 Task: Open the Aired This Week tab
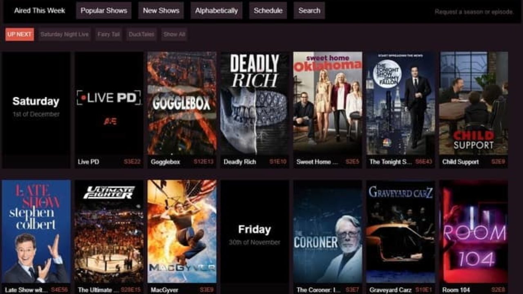40,11
